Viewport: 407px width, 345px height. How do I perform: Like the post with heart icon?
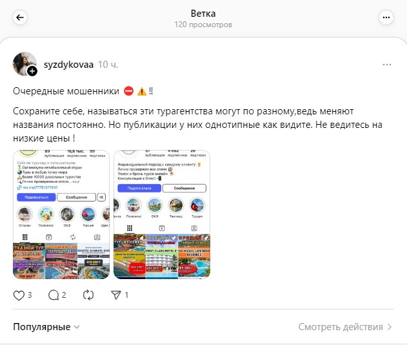(x=19, y=295)
